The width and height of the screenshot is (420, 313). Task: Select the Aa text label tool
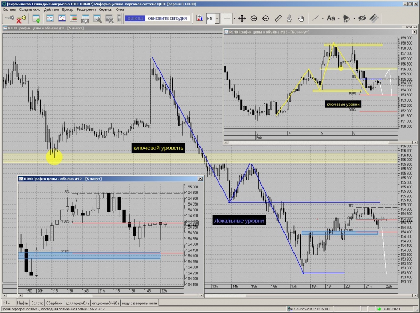331,18
